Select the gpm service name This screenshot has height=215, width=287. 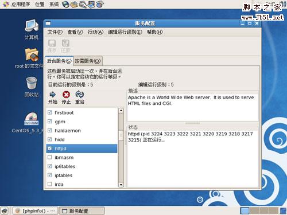pyautogui.click(x=60, y=122)
